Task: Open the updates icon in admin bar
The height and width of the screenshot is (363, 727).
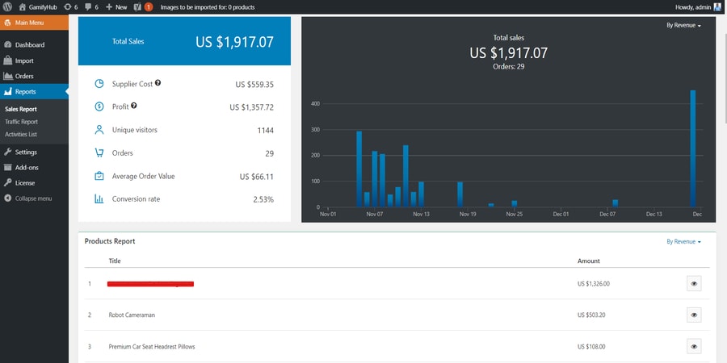Action: [x=67, y=6]
